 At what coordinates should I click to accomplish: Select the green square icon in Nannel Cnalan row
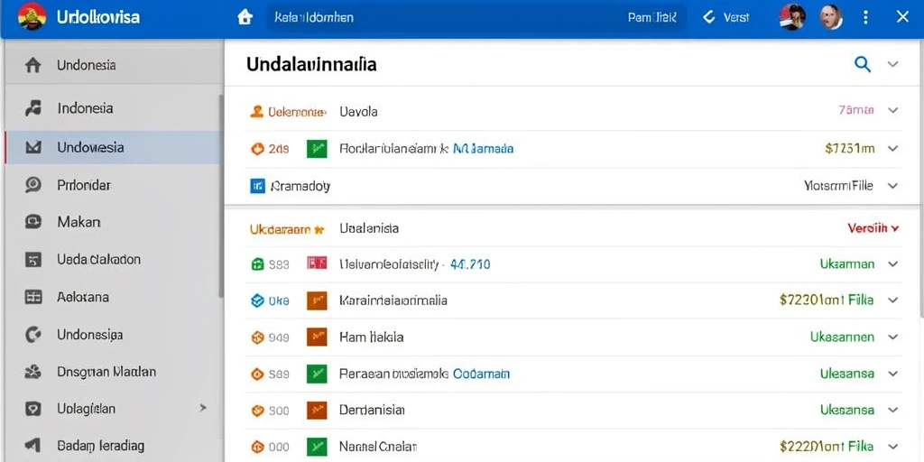click(x=317, y=446)
